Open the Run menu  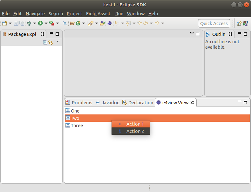click(x=119, y=14)
